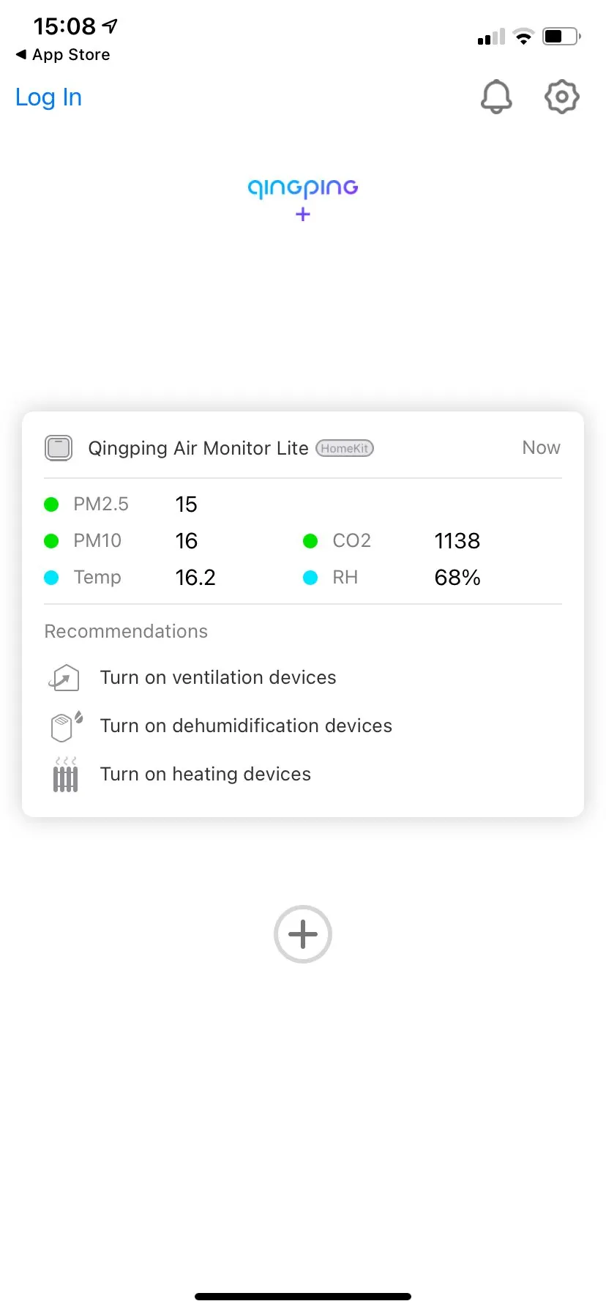Open Qingping Air Monitor Lite device name
Viewport: 606px width, 1312px height.
pos(198,448)
